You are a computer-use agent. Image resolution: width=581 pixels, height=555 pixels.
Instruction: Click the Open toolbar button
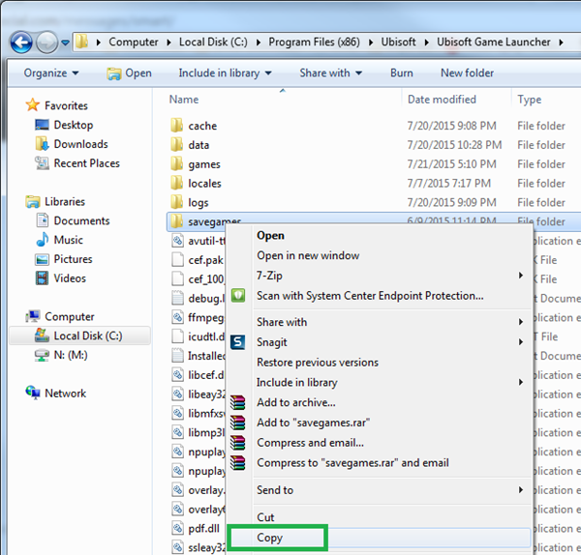pos(129,73)
